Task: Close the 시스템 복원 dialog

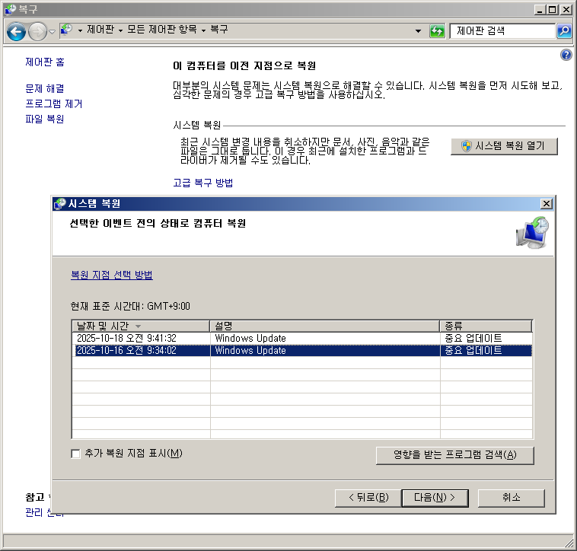Action: [x=546, y=204]
